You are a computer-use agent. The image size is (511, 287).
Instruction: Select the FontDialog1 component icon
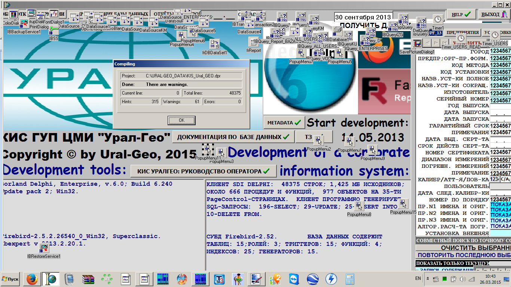click(53, 15)
